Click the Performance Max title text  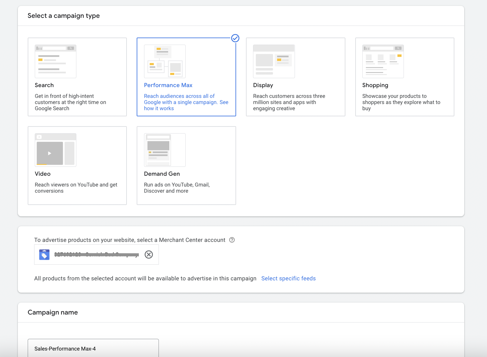point(168,85)
